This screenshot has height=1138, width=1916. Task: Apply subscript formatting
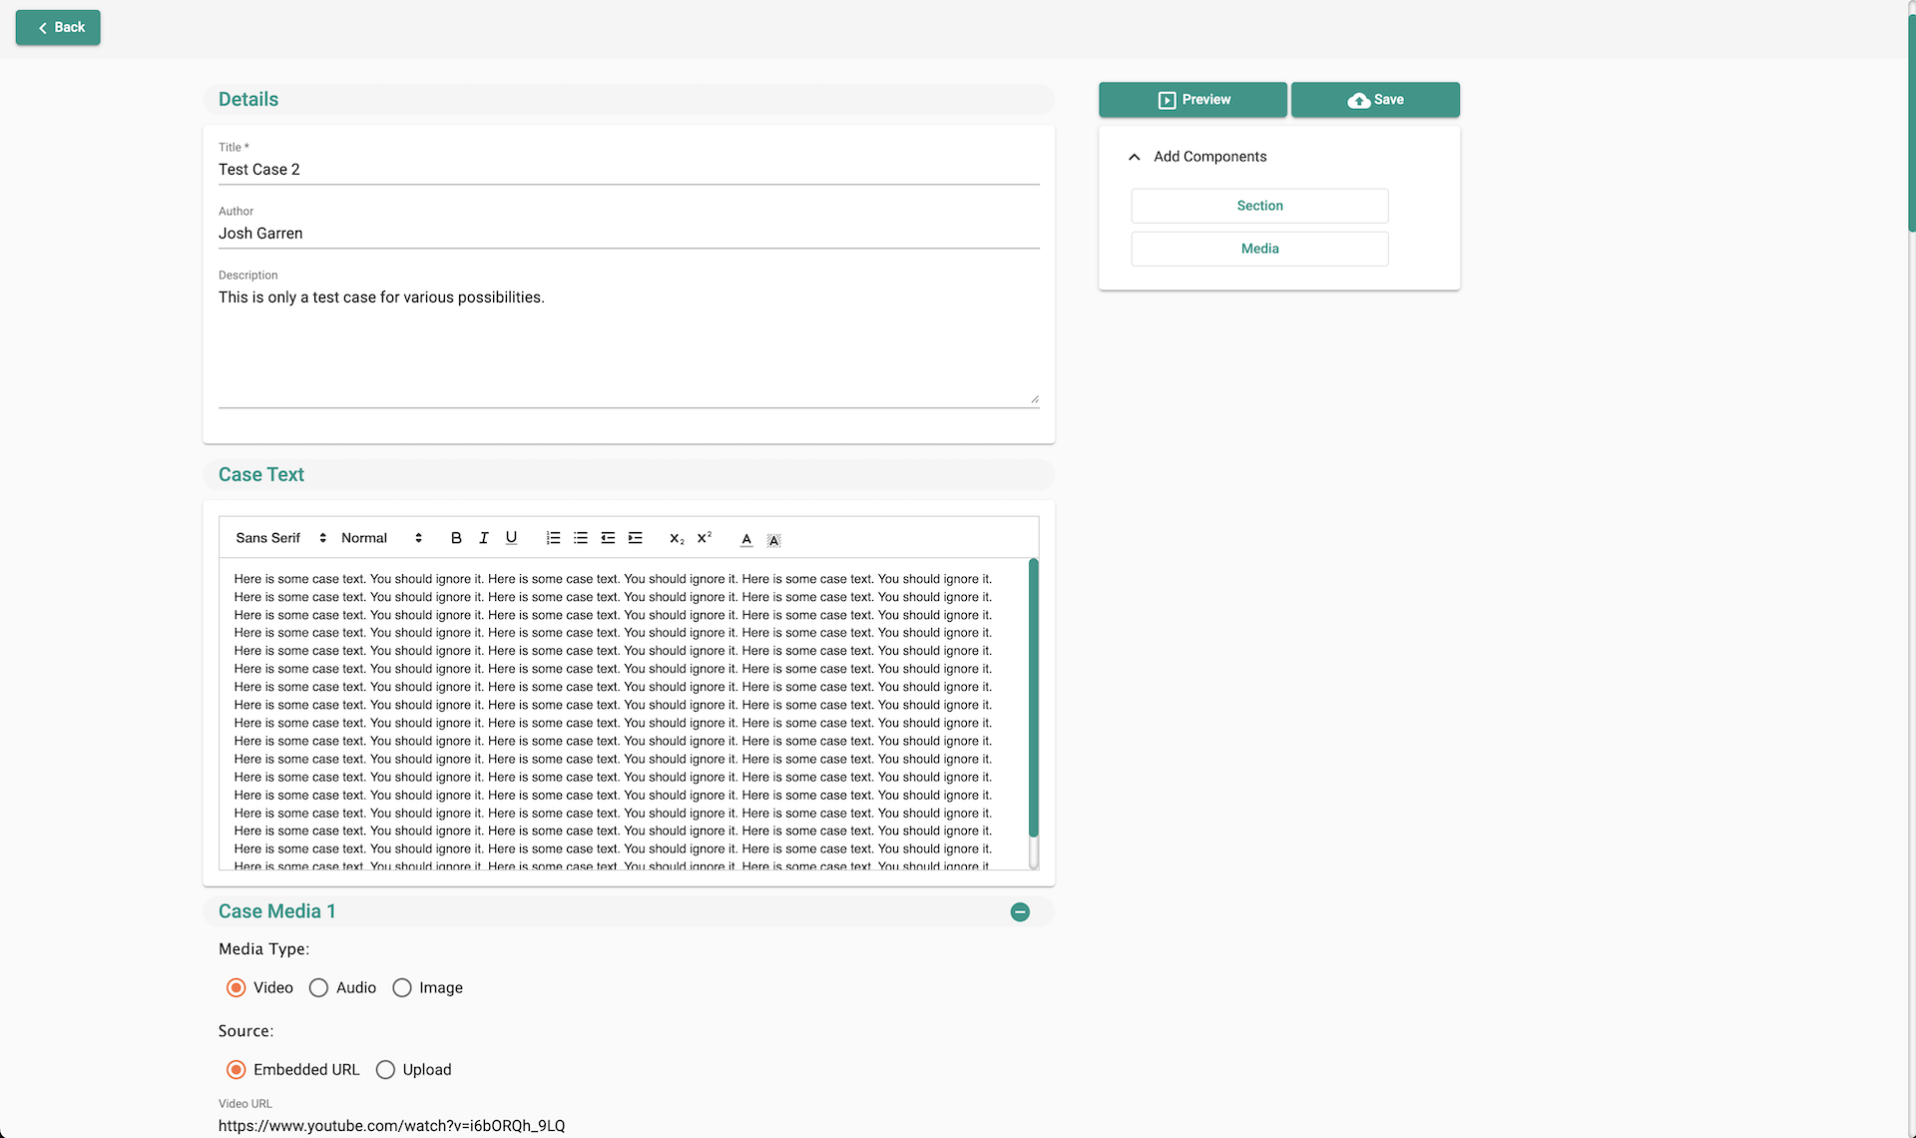tap(677, 538)
